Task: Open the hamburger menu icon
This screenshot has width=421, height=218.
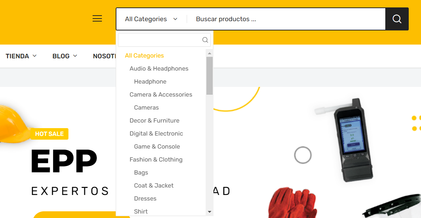Action: pos(97,19)
